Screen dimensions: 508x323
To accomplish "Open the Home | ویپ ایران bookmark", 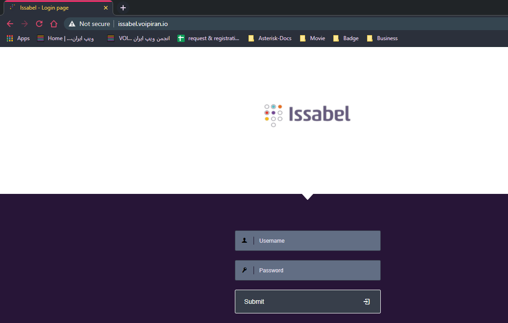I will coord(66,38).
